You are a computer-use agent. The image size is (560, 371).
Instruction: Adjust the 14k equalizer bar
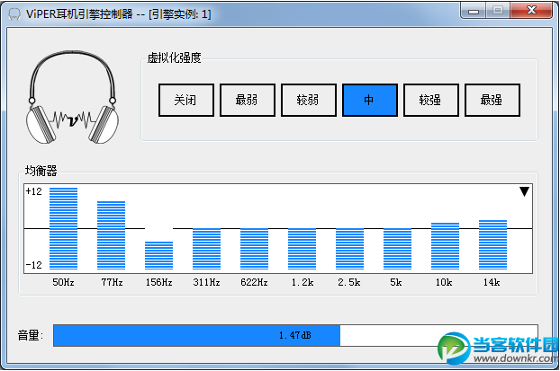(x=492, y=245)
